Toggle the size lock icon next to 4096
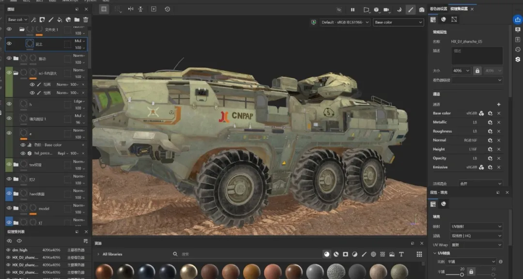The height and width of the screenshot is (279, 523). coord(477,71)
